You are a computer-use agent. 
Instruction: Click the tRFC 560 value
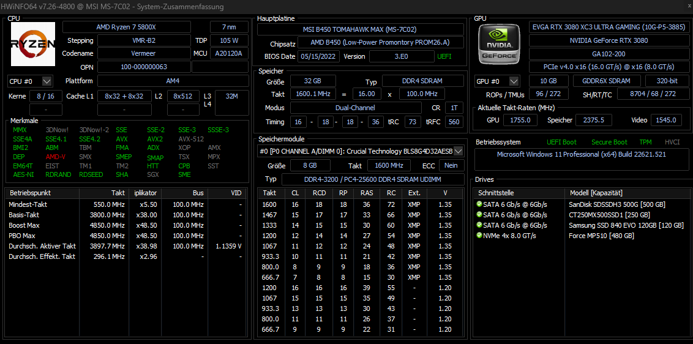(x=454, y=122)
